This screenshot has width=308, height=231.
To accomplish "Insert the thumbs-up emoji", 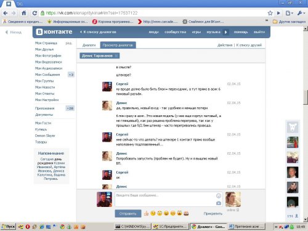I will click(x=146, y=213).
